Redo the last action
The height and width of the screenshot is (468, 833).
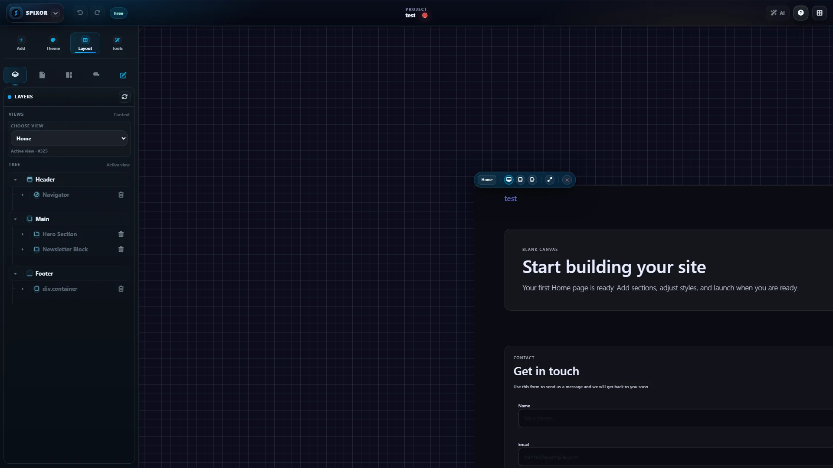pyautogui.click(x=97, y=13)
